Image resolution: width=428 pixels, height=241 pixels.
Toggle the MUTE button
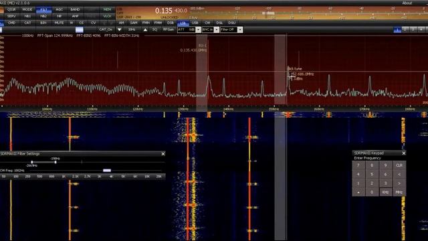coord(59,23)
